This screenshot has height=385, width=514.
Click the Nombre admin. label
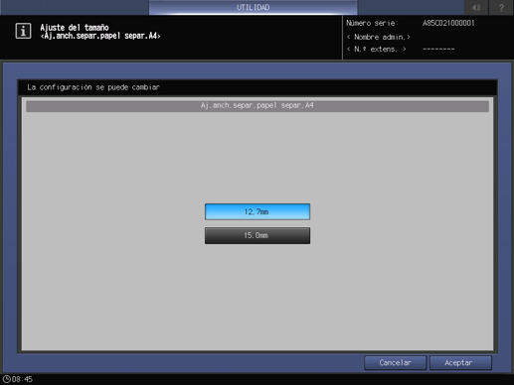click(379, 37)
